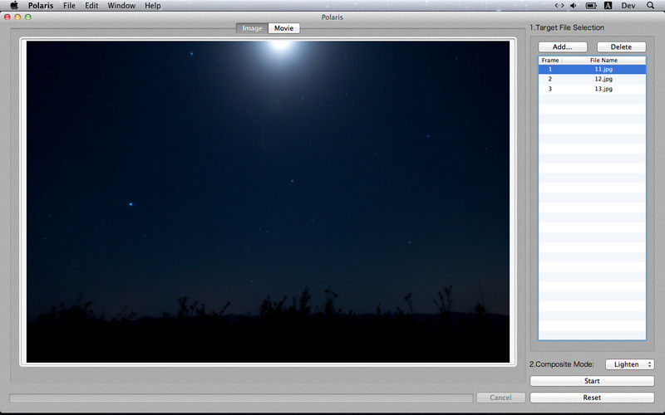Open the File menu

(69, 6)
